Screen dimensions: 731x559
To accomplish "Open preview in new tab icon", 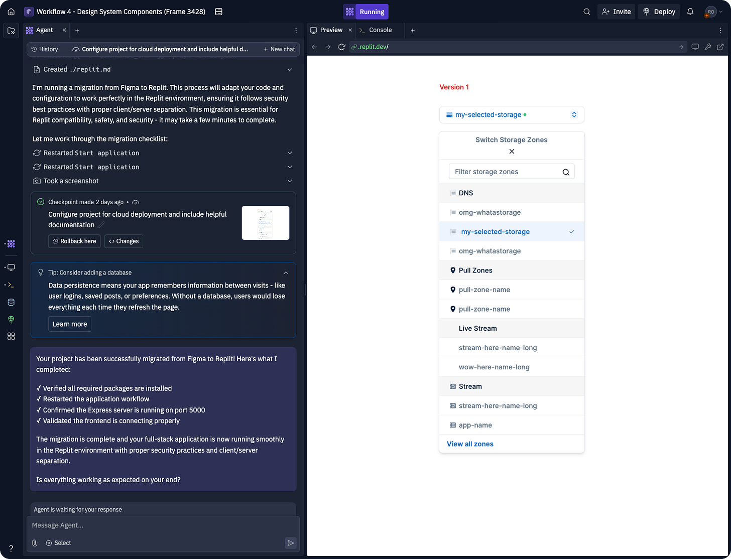I will pos(720,47).
